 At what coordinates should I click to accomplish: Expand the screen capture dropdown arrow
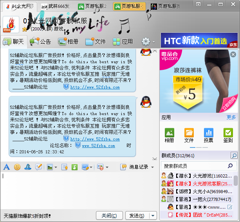(91, 167)
